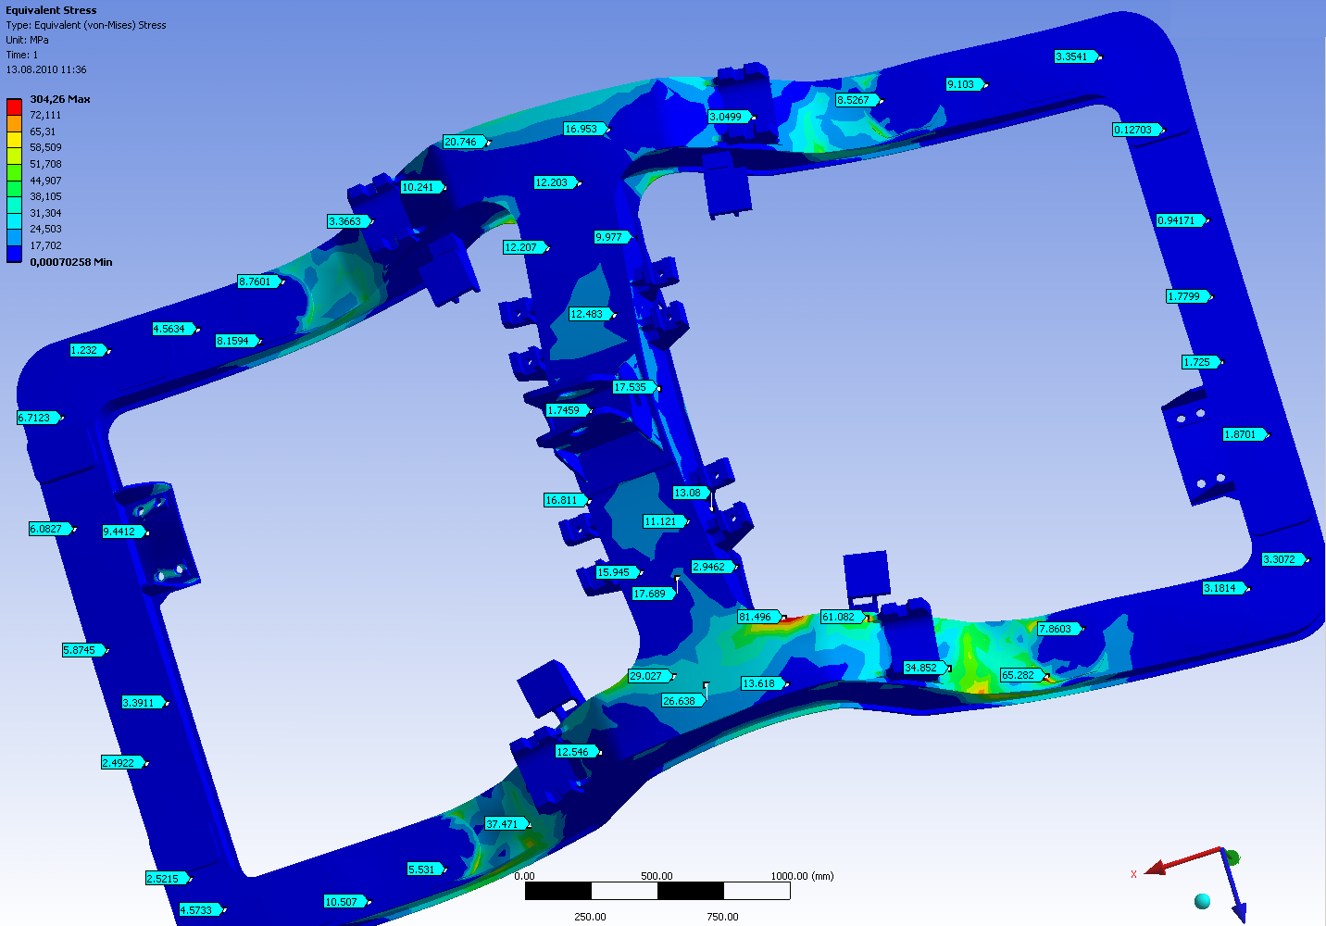Select the 2.4922 probe label

pyautogui.click(x=122, y=763)
